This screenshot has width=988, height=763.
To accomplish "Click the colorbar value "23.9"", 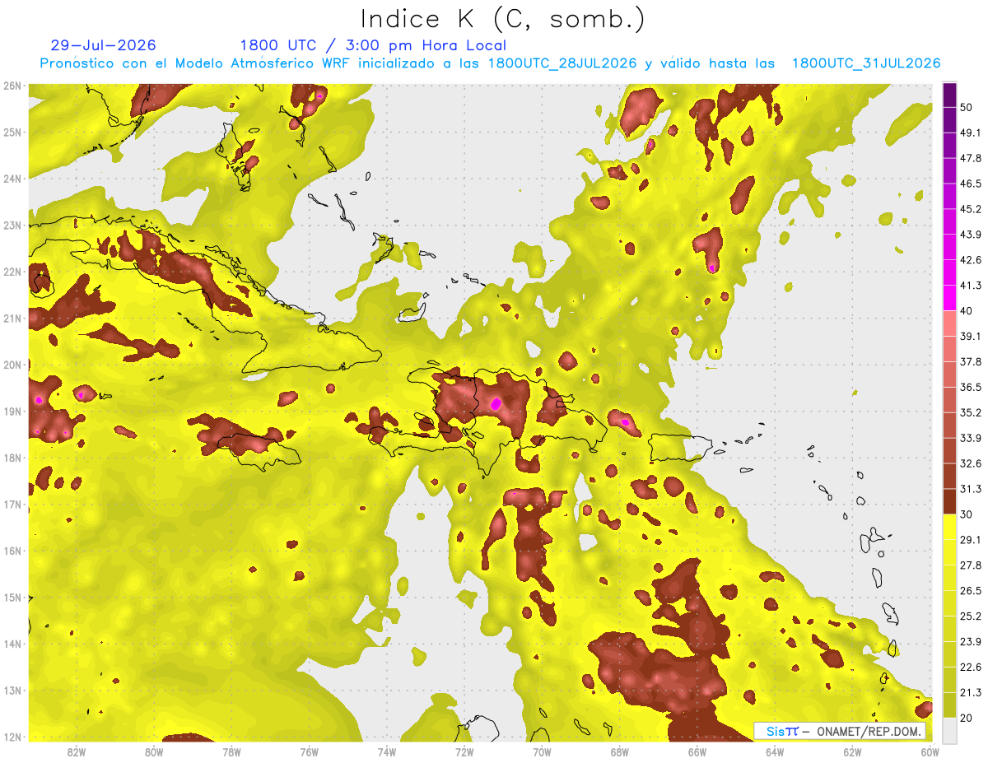I will pos(971,642).
